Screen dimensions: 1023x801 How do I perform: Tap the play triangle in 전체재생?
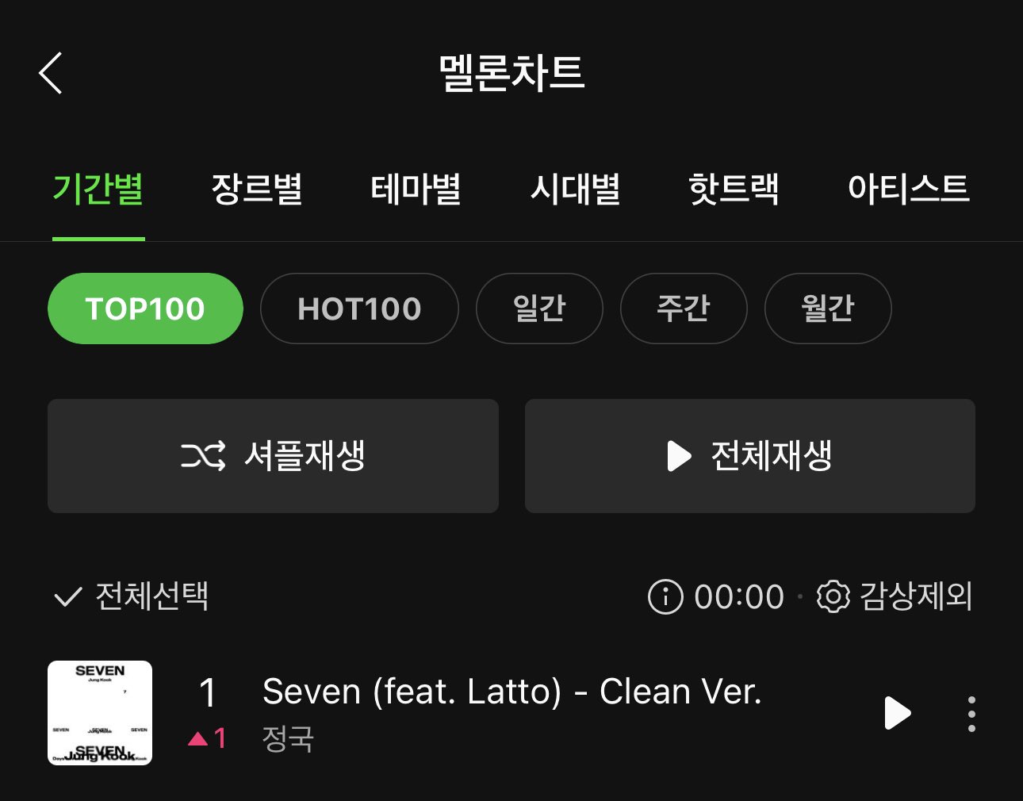click(x=680, y=456)
